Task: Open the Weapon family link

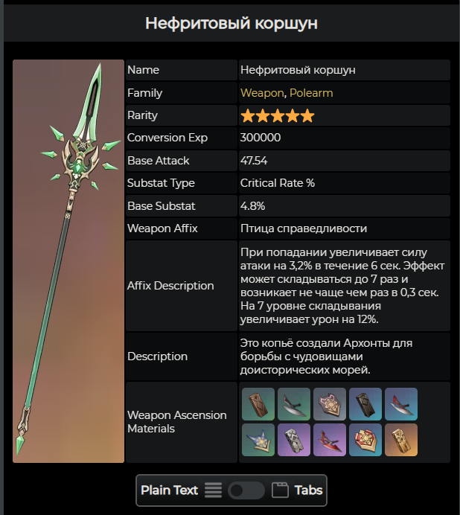Action: pyautogui.click(x=262, y=93)
